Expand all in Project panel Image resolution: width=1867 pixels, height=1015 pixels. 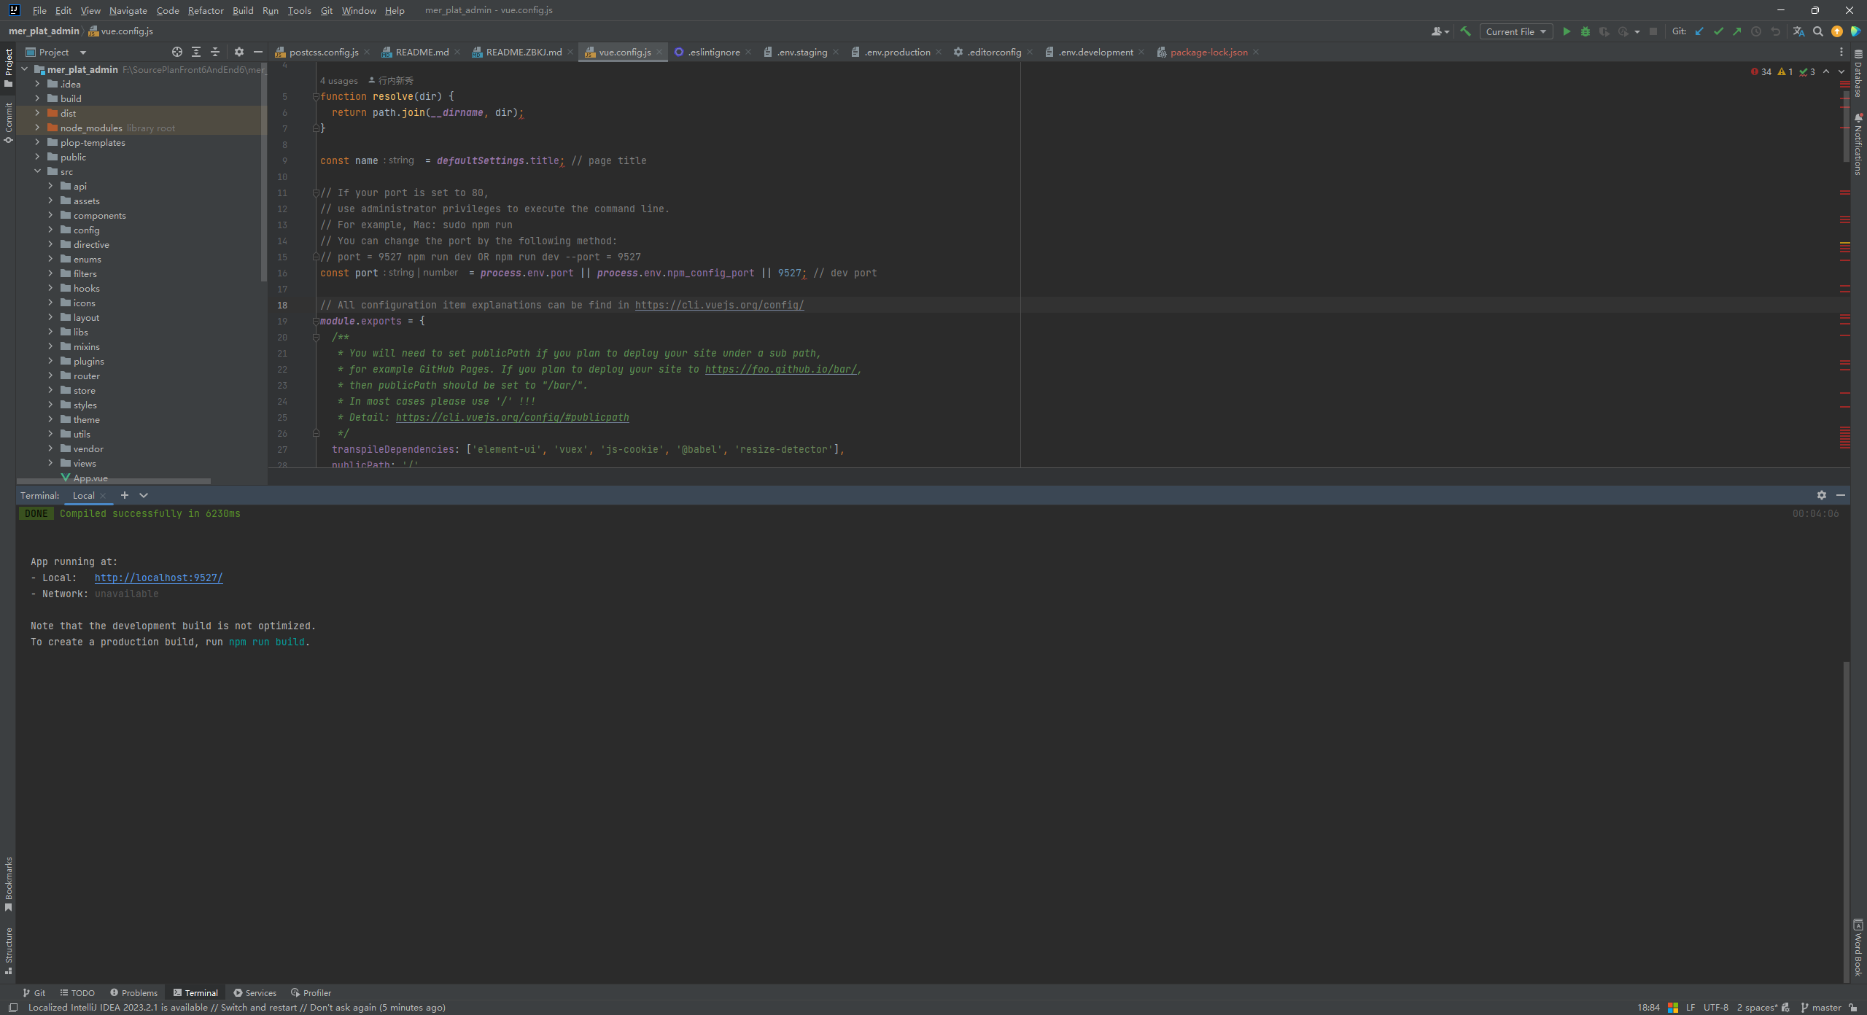click(x=196, y=52)
